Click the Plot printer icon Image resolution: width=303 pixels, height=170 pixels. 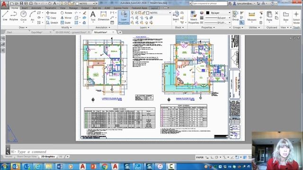pyautogui.click(x=31, y=3)
